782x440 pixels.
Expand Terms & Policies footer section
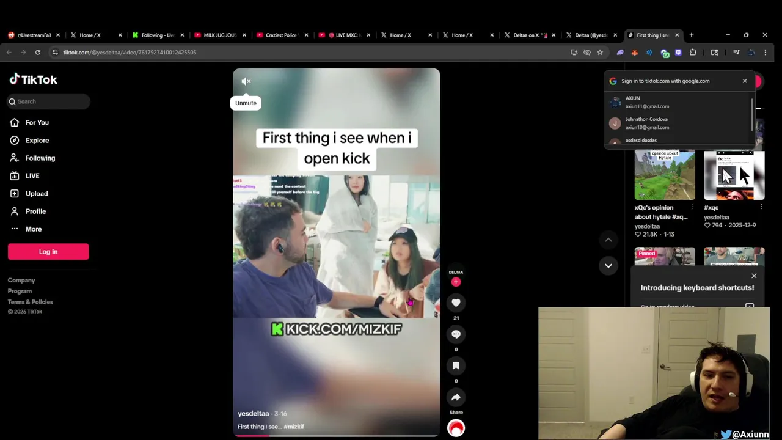click(31, 302)
